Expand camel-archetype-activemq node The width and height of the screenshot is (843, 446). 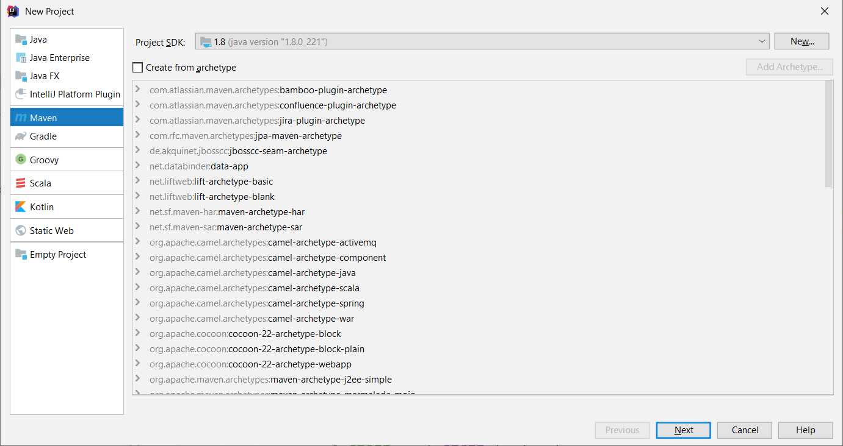(x=138, y=242)
